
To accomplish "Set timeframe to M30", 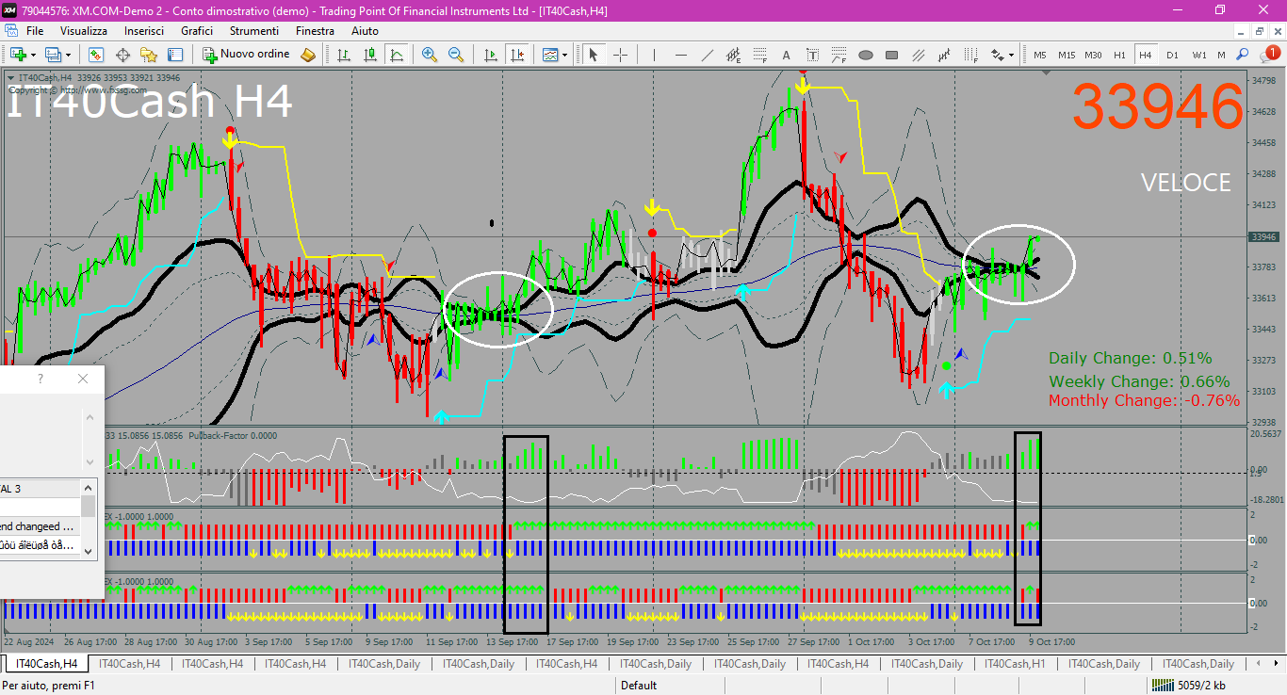I will (1093, 55).
